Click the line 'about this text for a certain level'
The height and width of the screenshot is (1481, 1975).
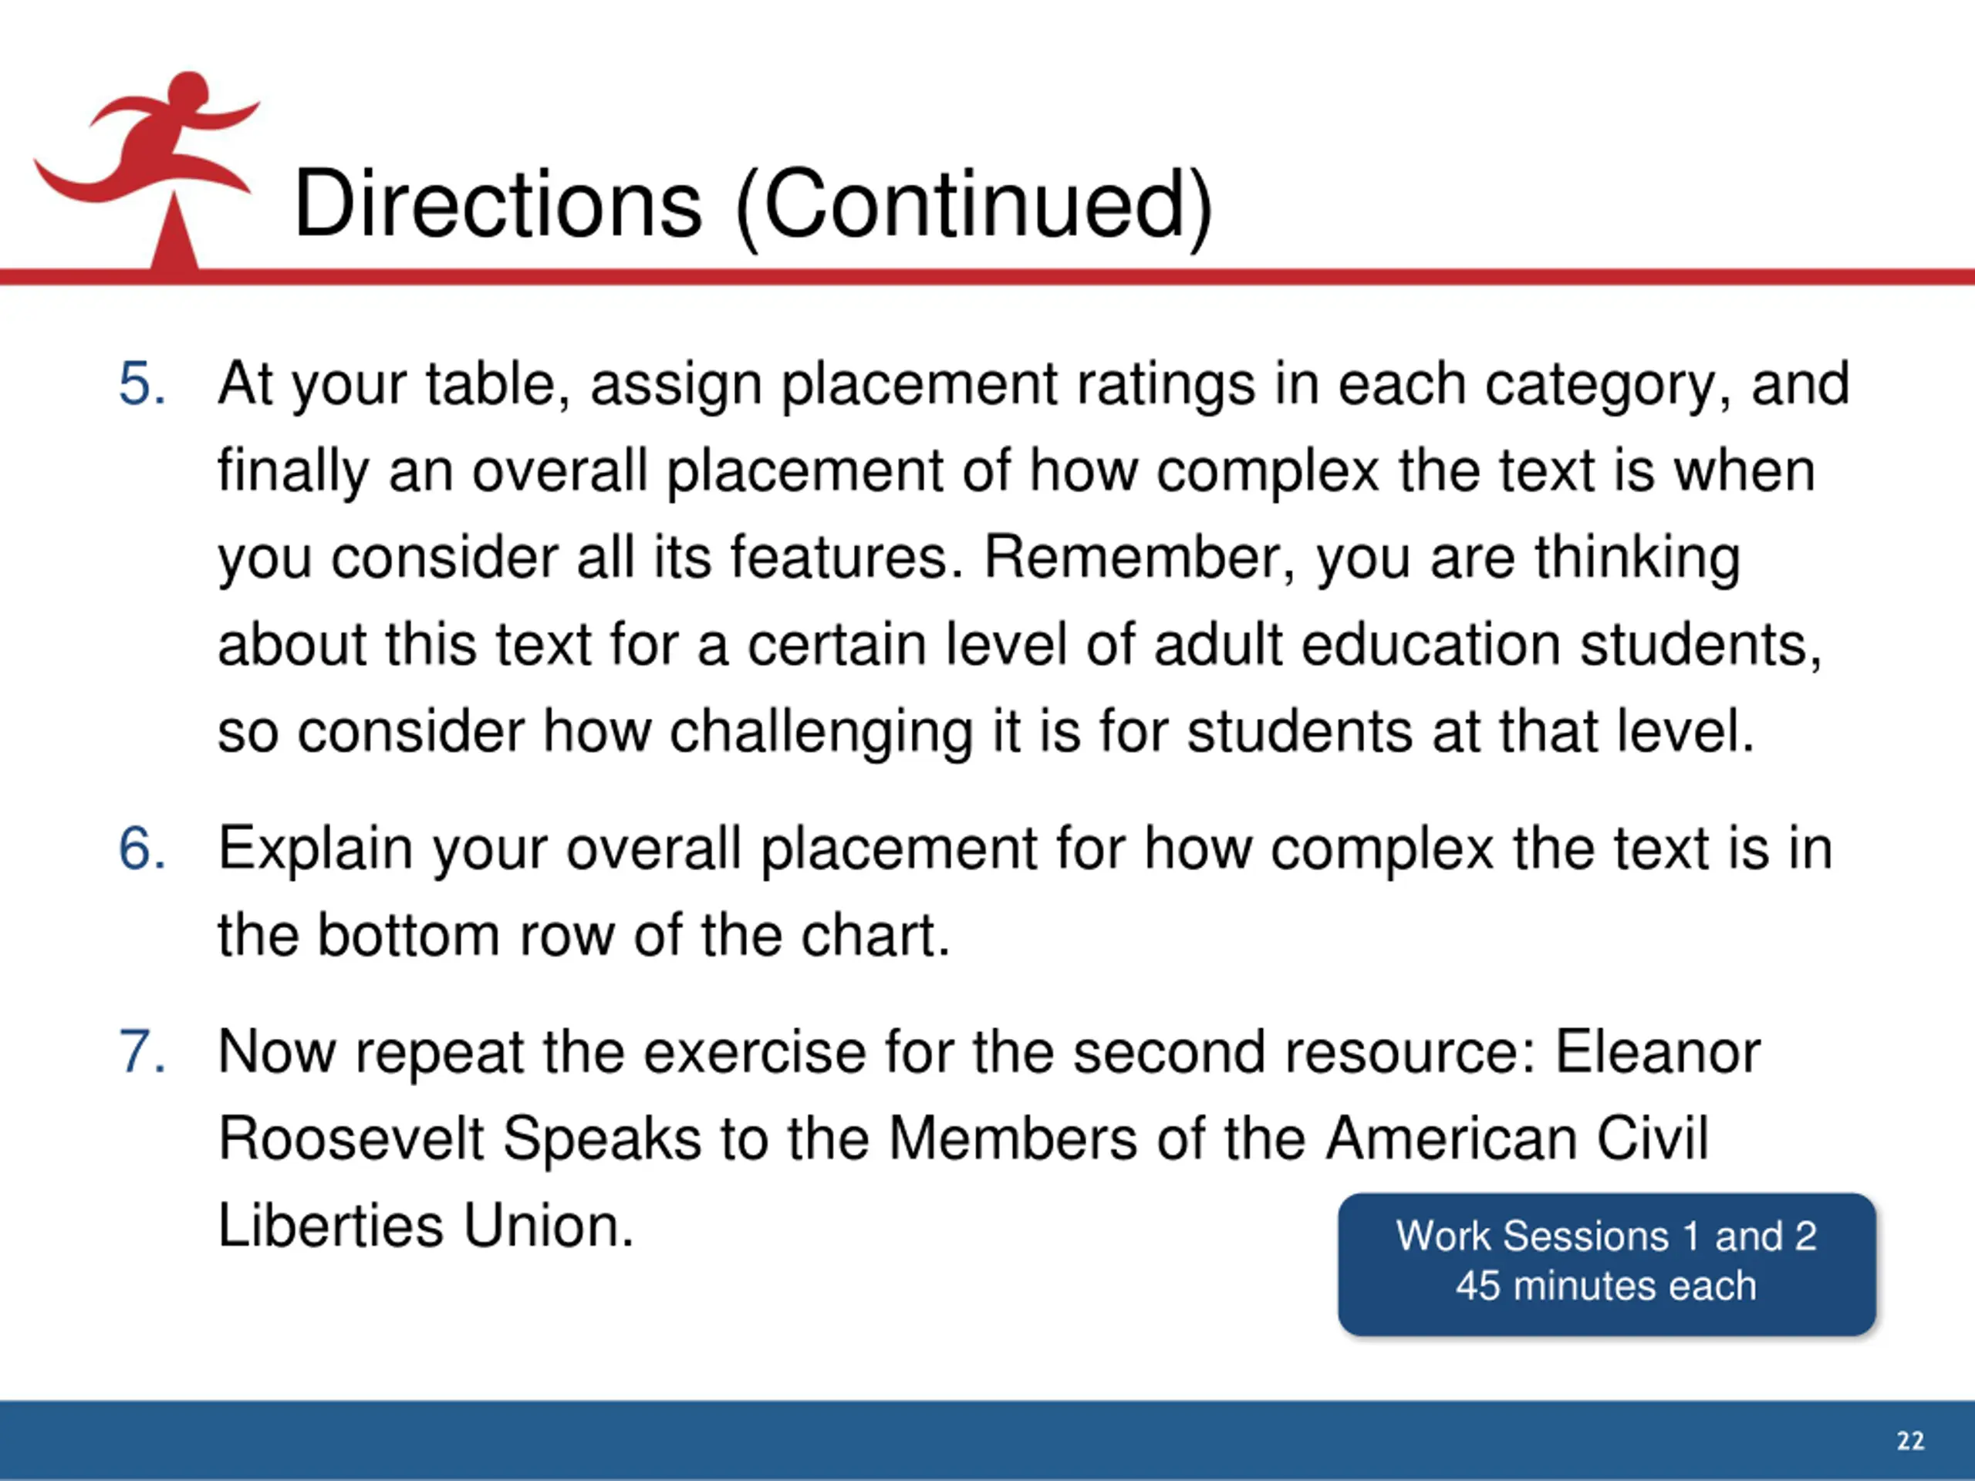point(1021,645)
